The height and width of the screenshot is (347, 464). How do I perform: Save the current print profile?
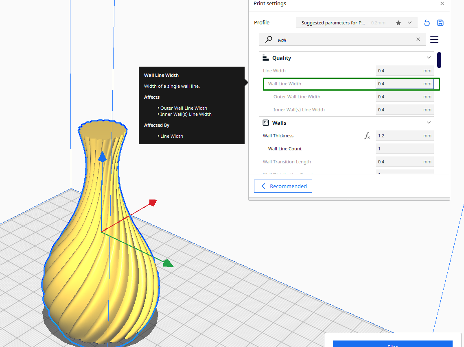(x=440, y=23)
